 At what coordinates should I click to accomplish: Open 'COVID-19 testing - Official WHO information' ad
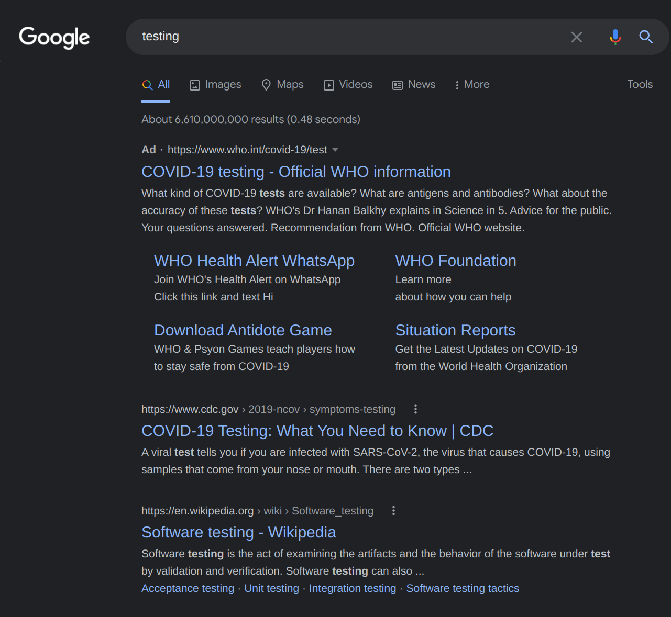(296, 172)
